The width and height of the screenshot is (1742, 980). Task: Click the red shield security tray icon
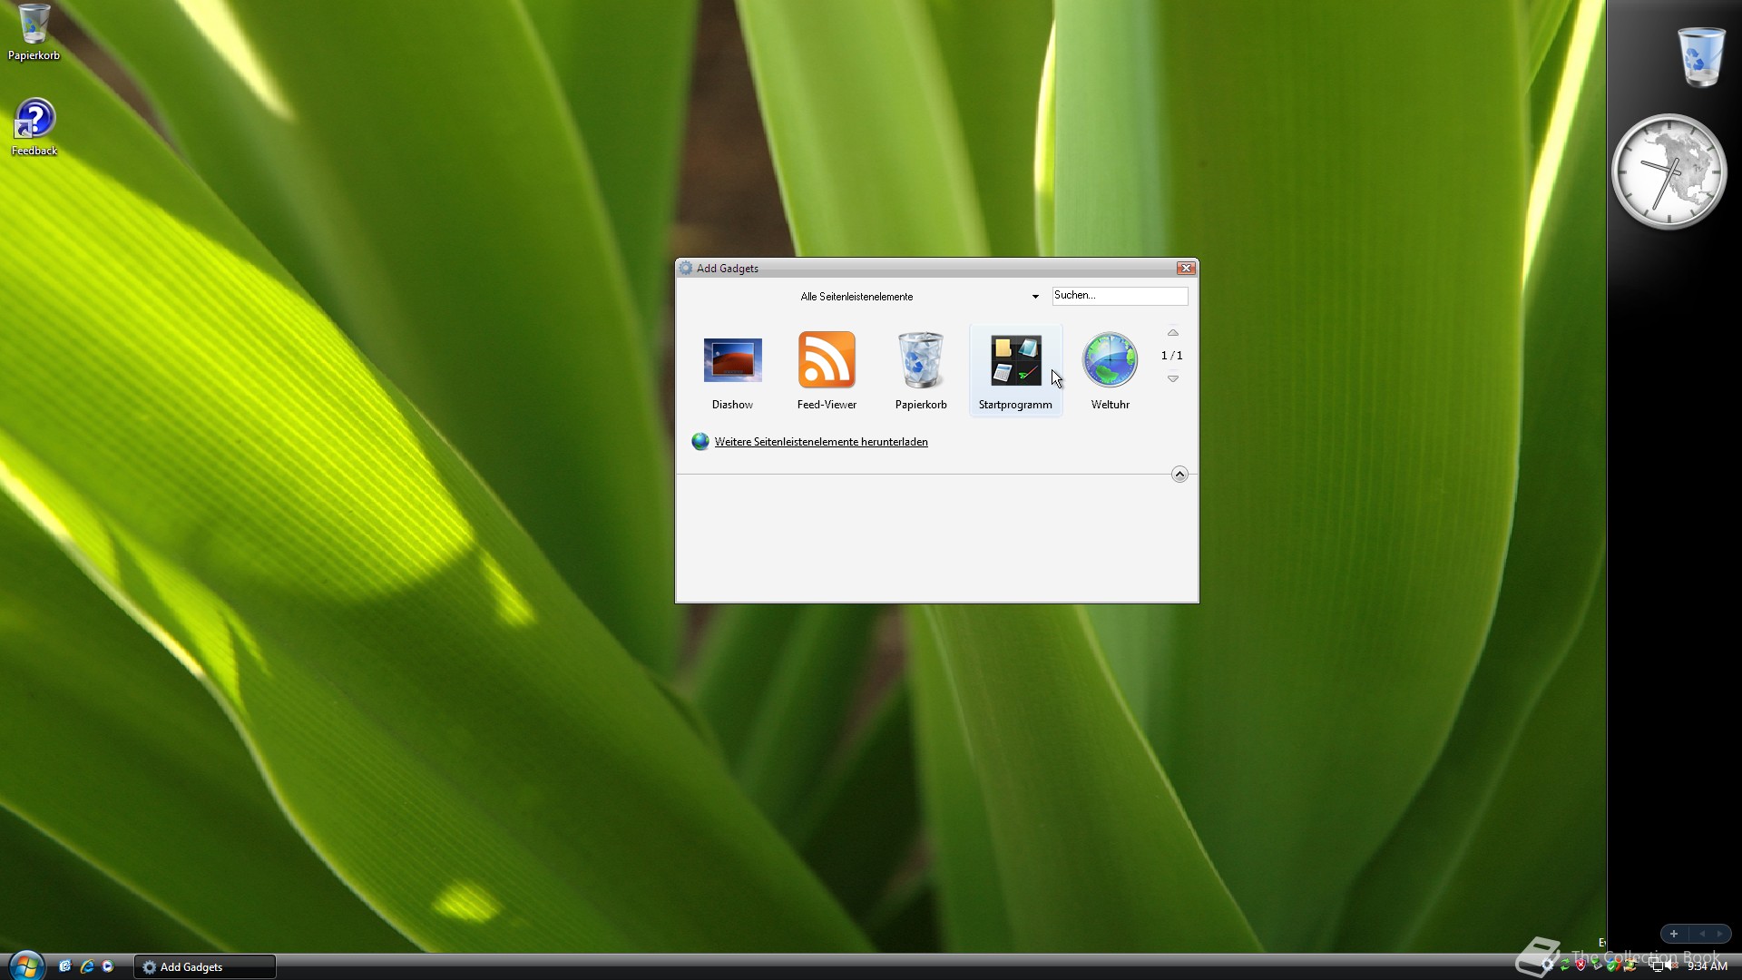point(1581,965)
